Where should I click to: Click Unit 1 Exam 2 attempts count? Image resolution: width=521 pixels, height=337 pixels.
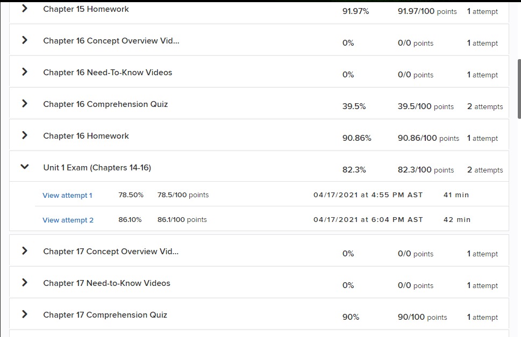[485, 170]
